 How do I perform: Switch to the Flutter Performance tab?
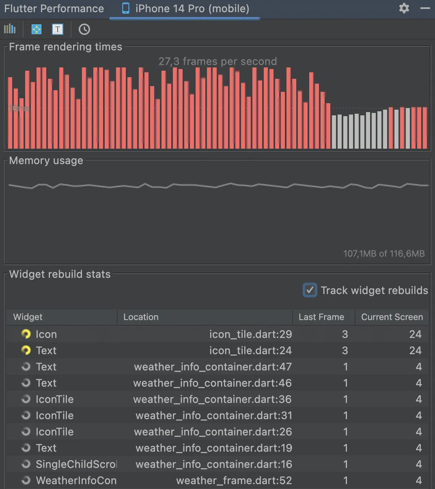[54, 8]
